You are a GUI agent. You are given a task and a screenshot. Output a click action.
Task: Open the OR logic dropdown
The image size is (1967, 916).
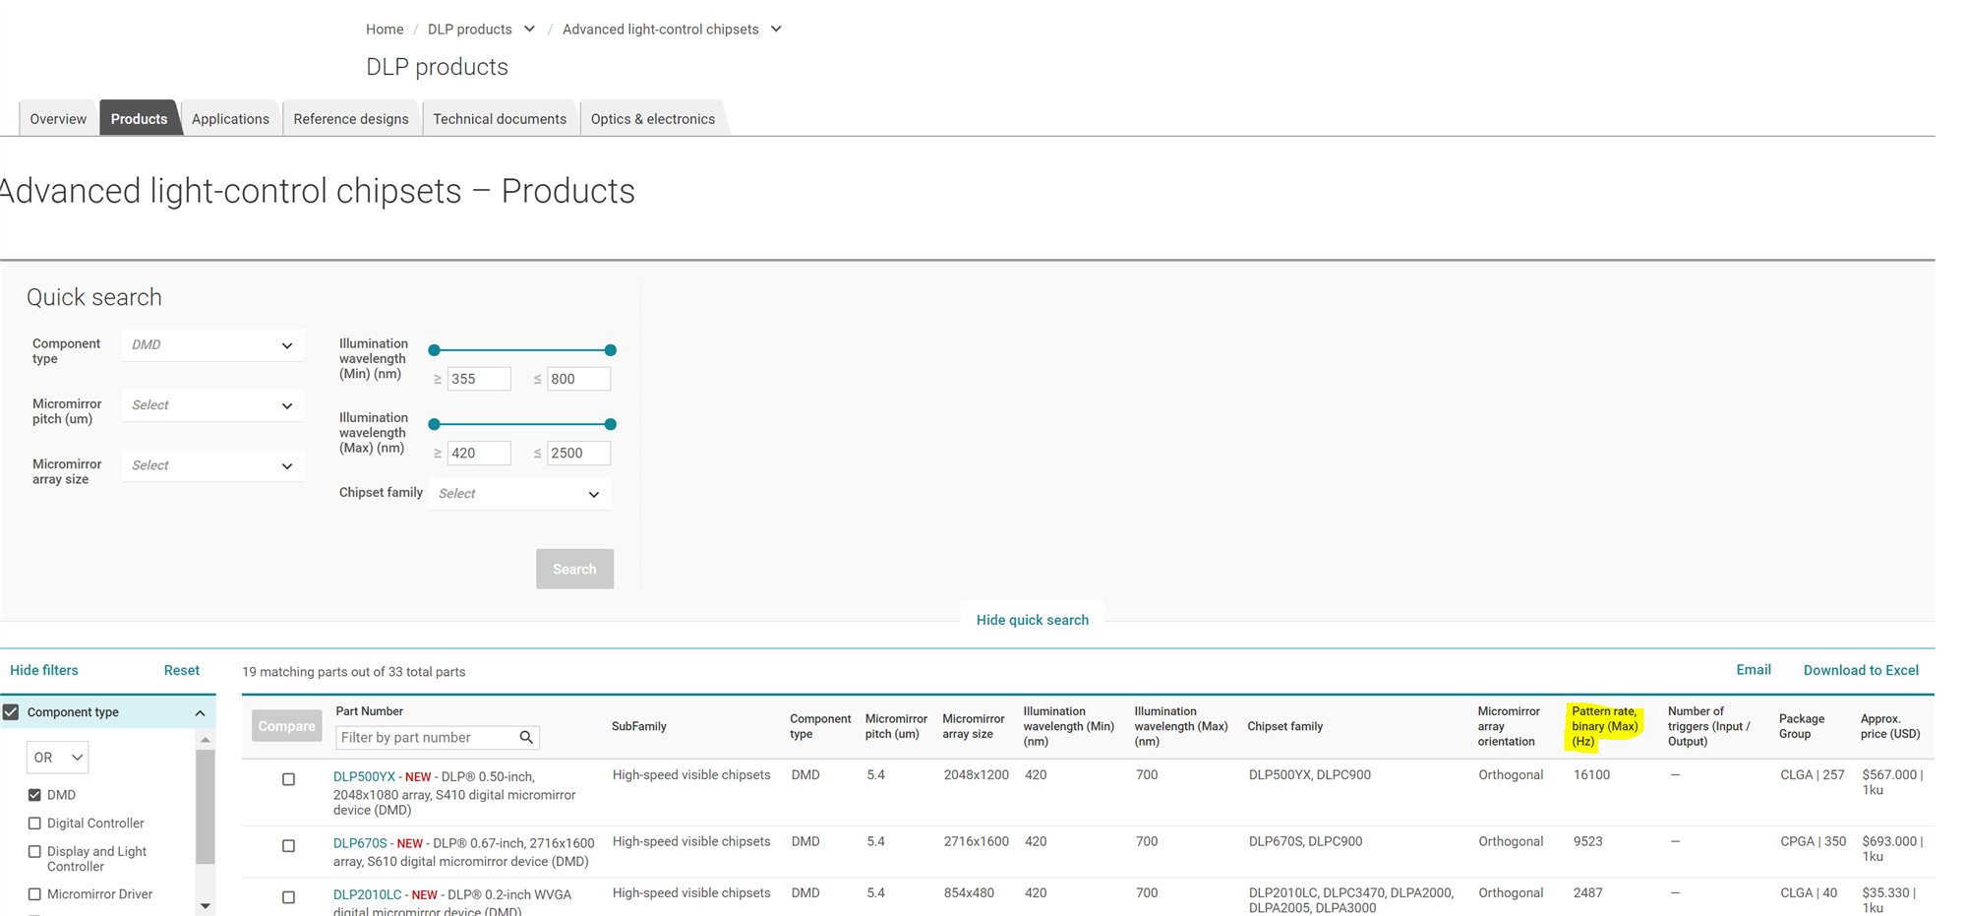click(x=57, y=758)
